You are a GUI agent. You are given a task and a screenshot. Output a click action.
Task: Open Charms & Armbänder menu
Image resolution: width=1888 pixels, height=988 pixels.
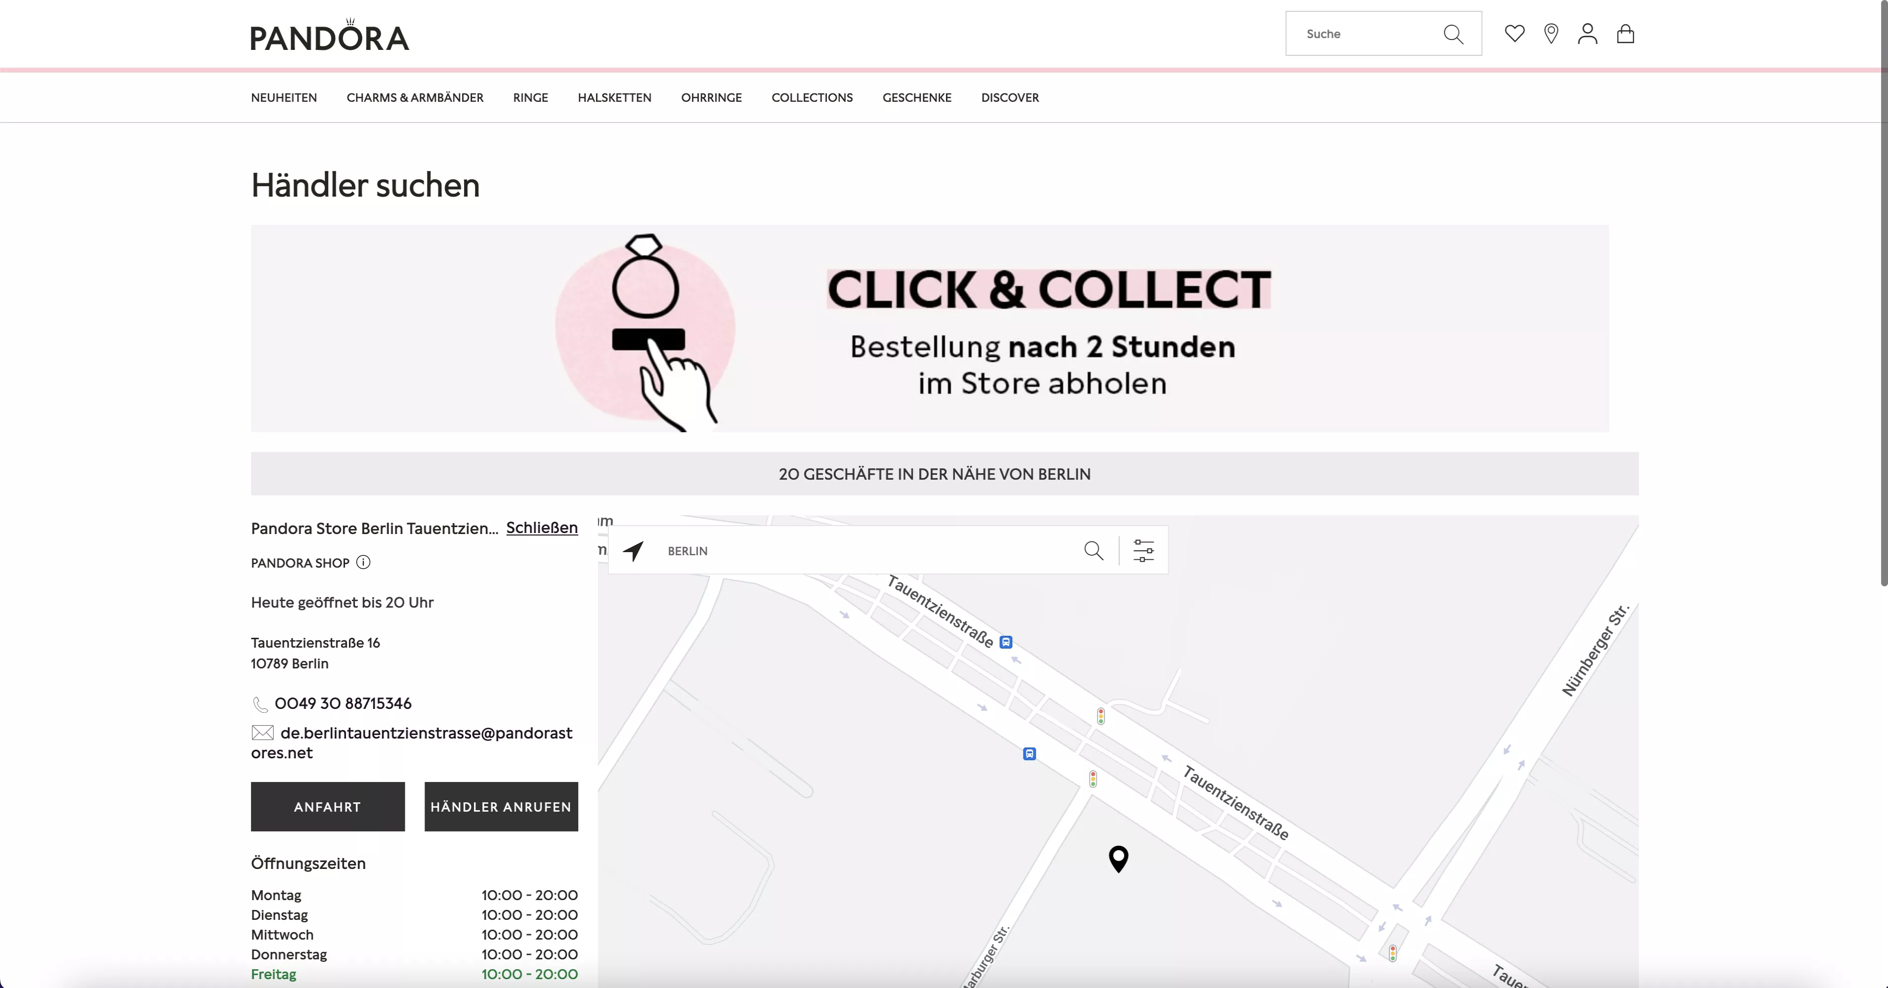pyautogui.click(x=415, y=97)
